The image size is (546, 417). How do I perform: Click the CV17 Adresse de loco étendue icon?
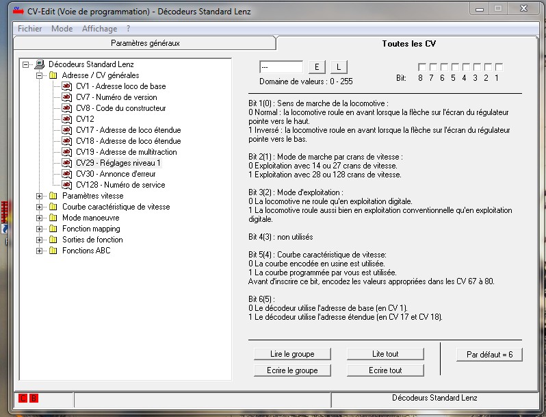coord(66,130)
